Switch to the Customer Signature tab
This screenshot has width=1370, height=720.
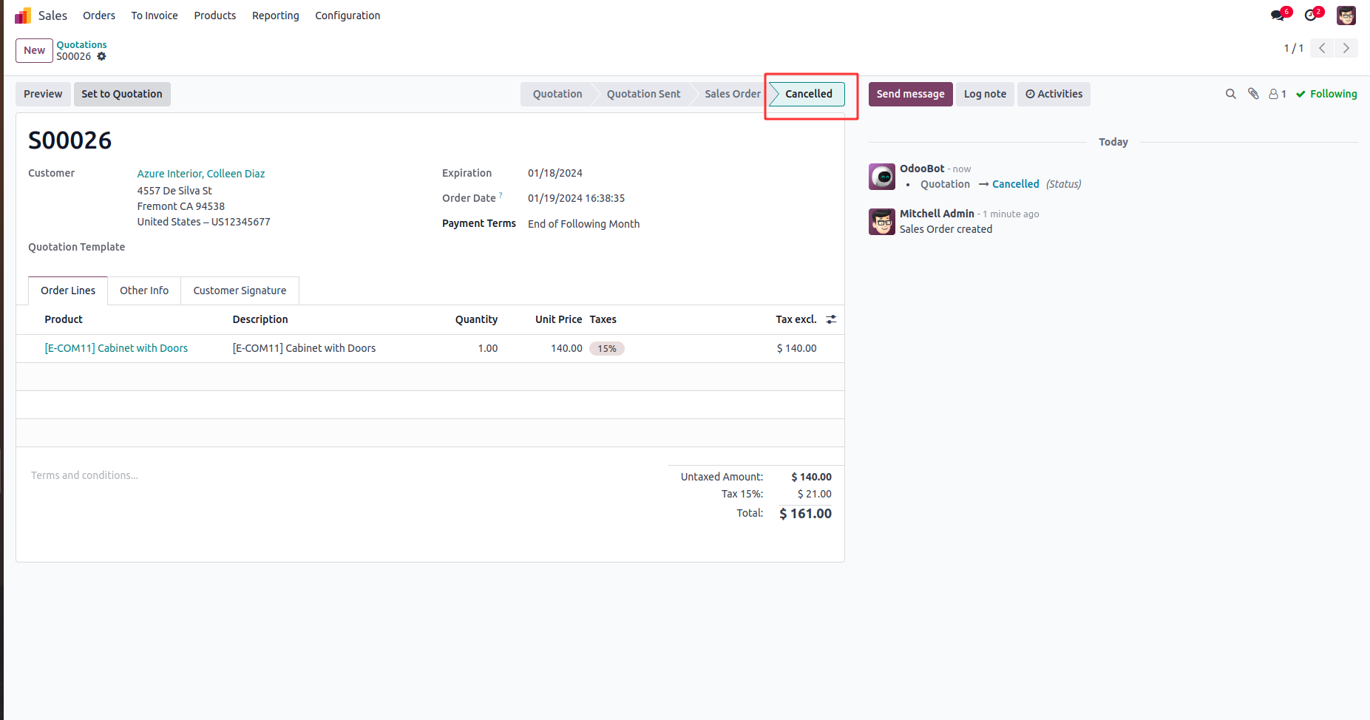pos(240,291)
